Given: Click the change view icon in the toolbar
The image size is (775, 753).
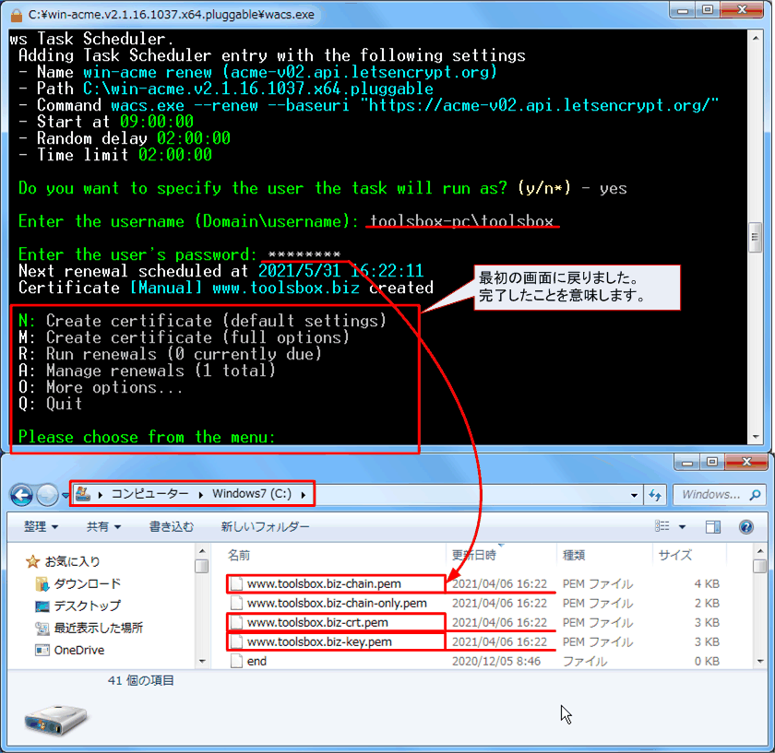Looking at the screenshot, I should coord(662,526).
